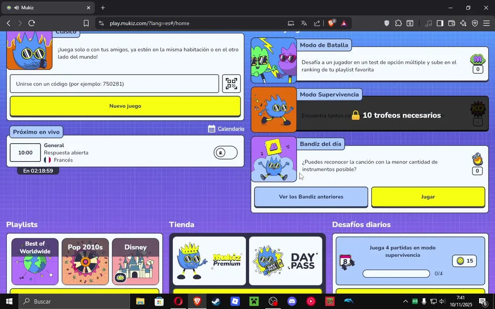
Task: Open the Pop 2010s playlist
Action: (85, 261)
